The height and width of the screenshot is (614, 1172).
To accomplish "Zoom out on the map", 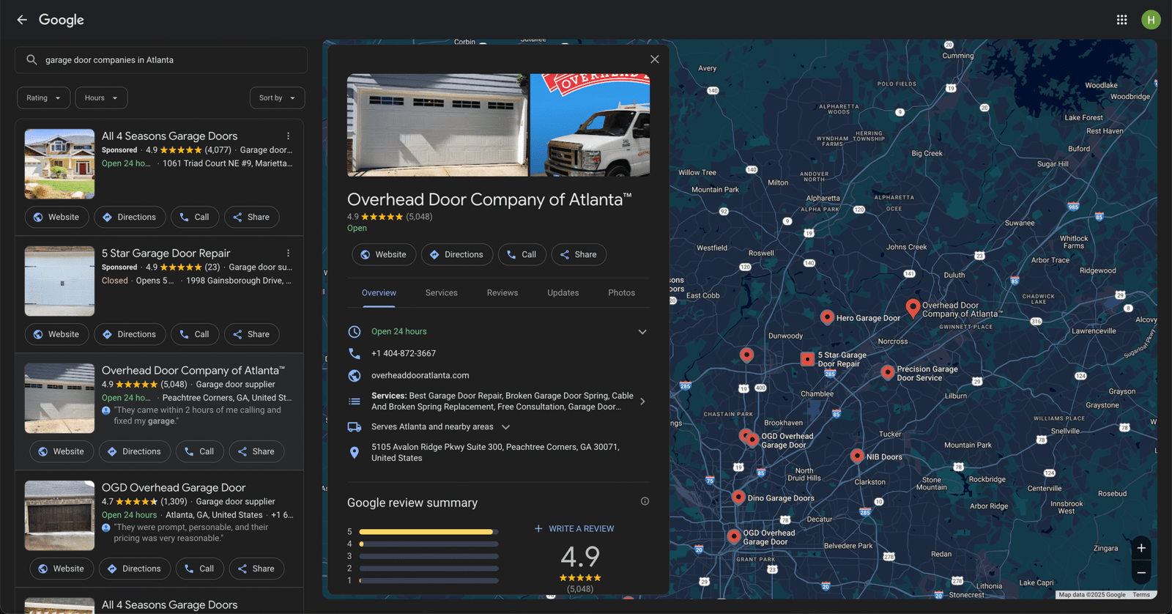I will [x=1141, y=572].
